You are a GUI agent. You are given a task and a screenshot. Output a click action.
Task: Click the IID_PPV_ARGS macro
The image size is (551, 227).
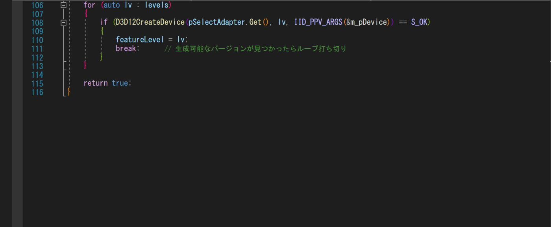318,22
